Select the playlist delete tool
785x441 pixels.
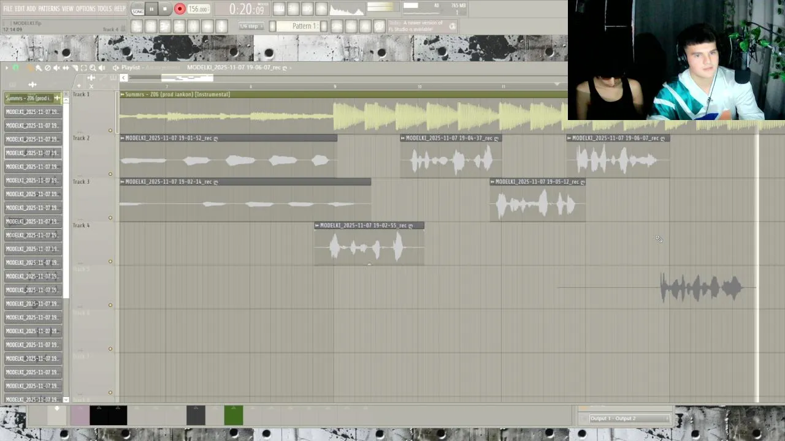click(48, 67)
